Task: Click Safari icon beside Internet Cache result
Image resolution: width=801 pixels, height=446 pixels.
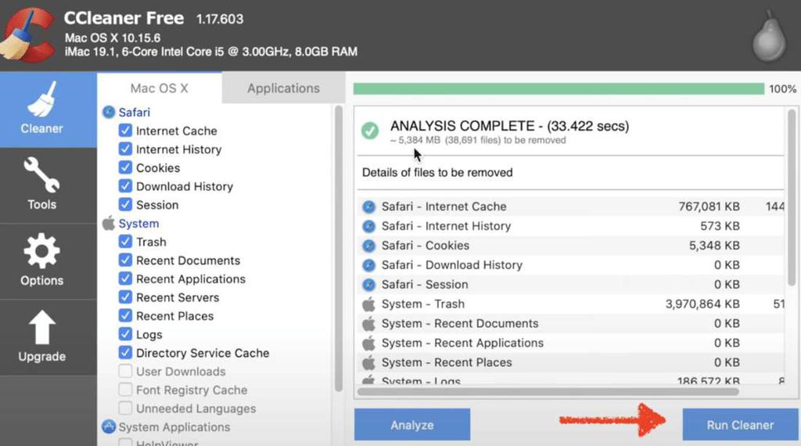Action: coord(369,207)
